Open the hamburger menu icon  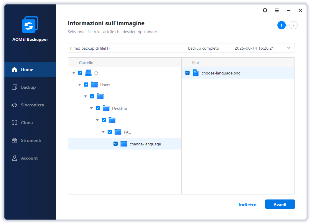[277, 10]
